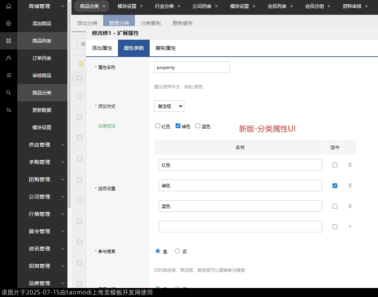Click the home icon in left rail
Screen dimensions: 378x297
click(9, 6)
